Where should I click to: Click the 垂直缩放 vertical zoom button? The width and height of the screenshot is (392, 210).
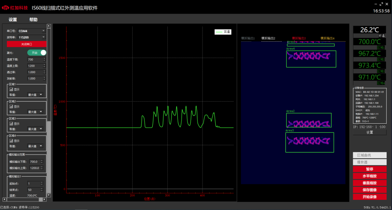(x=369, y=183)
